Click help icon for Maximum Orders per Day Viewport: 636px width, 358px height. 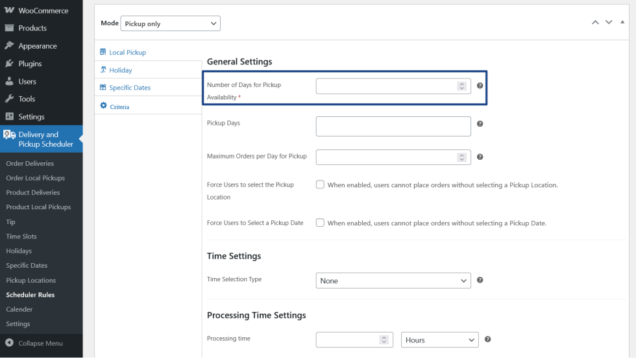[480, 157]
